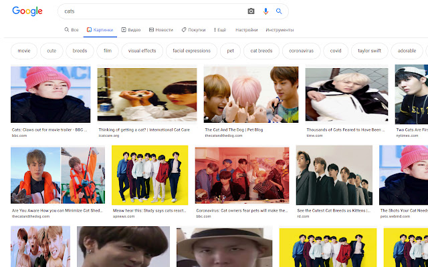This screenshot has width=428, height=267.
Task: Click the 'visual effects' chip
Action: click(x=142, y=51)
